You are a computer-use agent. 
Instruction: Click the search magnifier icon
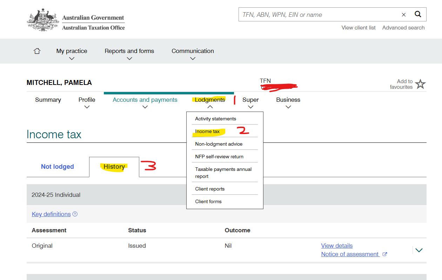click(418, 14)
